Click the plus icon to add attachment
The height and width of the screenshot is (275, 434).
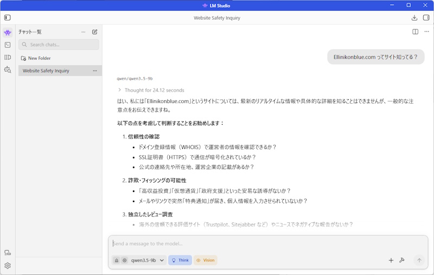[391, 260]
